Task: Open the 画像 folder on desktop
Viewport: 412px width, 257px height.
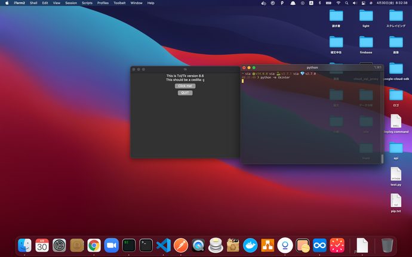Action: click(x=396, y=42)
